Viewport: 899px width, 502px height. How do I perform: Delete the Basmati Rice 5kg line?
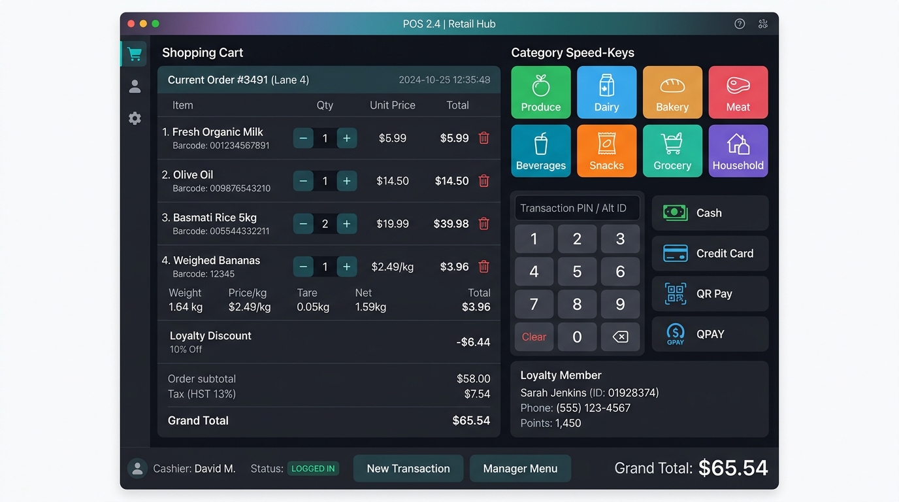coord(484,224)
